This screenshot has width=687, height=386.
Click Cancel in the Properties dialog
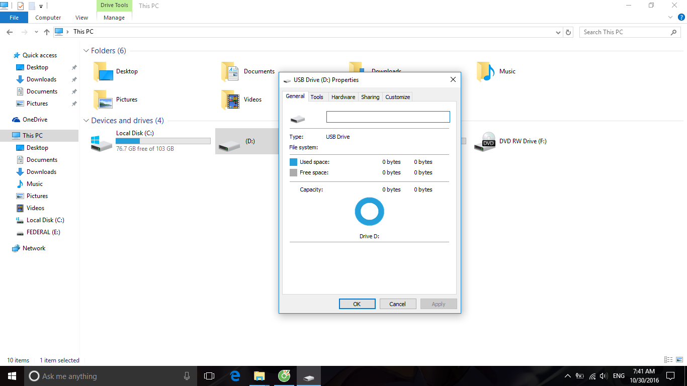pyautogui.click(x=397, y=304)
